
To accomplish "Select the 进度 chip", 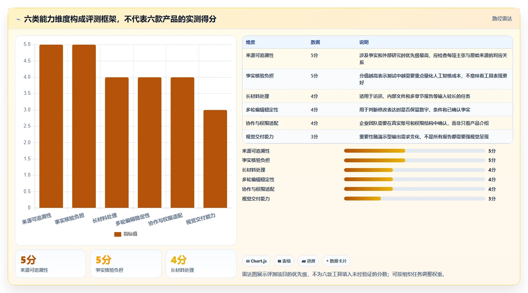I will point(308,261).
